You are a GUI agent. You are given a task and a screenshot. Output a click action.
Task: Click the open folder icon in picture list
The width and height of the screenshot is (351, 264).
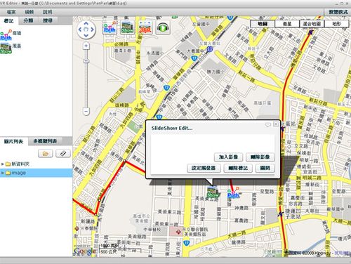tap(46, 154)
